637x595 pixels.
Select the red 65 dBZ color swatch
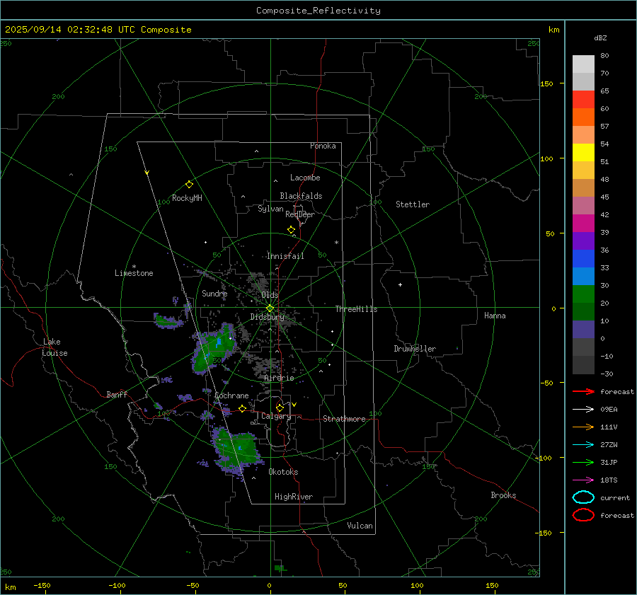pos(583,100)
